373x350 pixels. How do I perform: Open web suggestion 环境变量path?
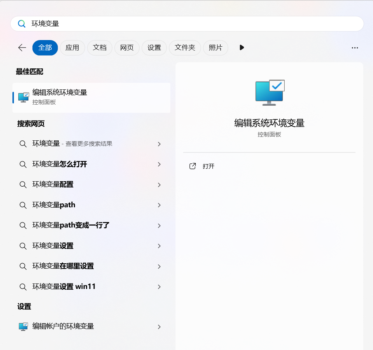(x=91, y=205)
